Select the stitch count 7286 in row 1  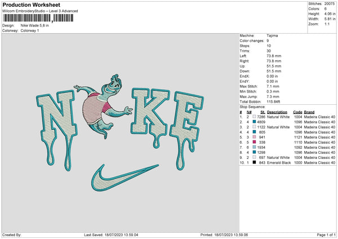pos(261,117)
